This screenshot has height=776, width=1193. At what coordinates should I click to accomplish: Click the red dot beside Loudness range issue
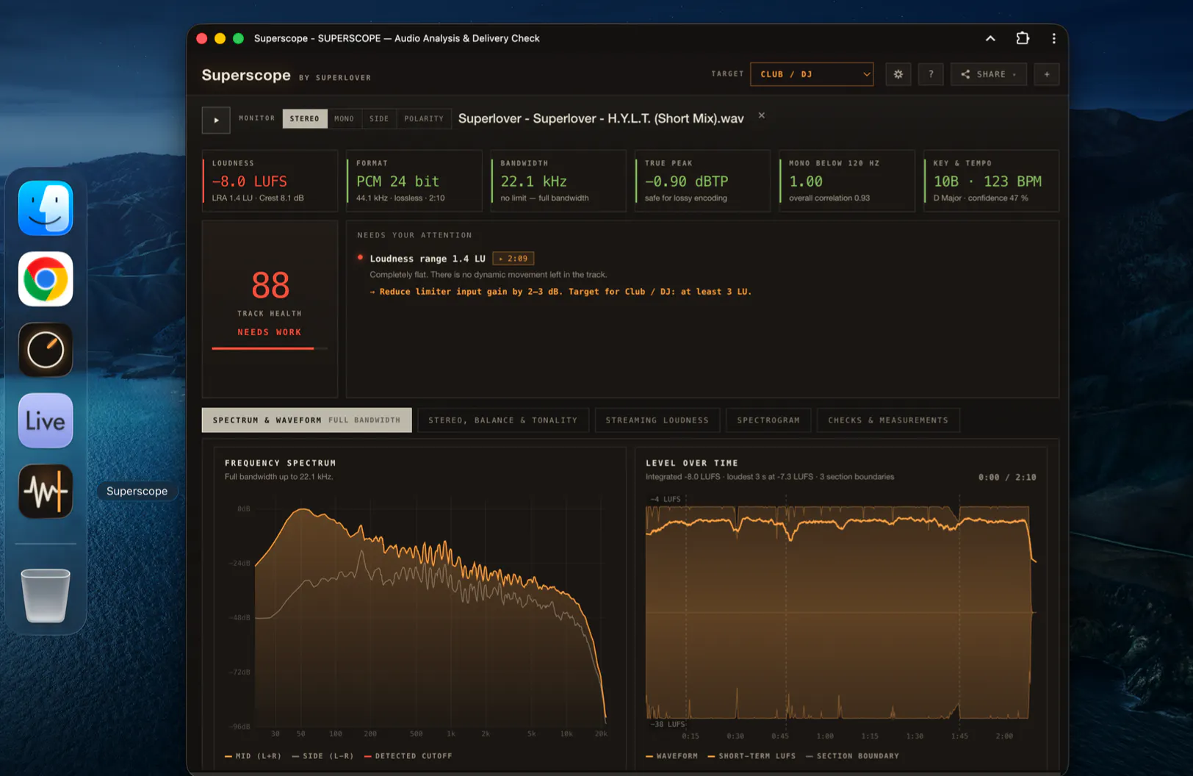pos(360,258)
